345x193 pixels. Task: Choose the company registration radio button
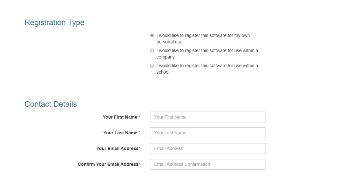pyautogui.click(x=152, y=51)
